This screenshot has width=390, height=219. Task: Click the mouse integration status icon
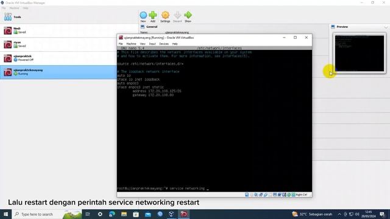pos(289,195)
